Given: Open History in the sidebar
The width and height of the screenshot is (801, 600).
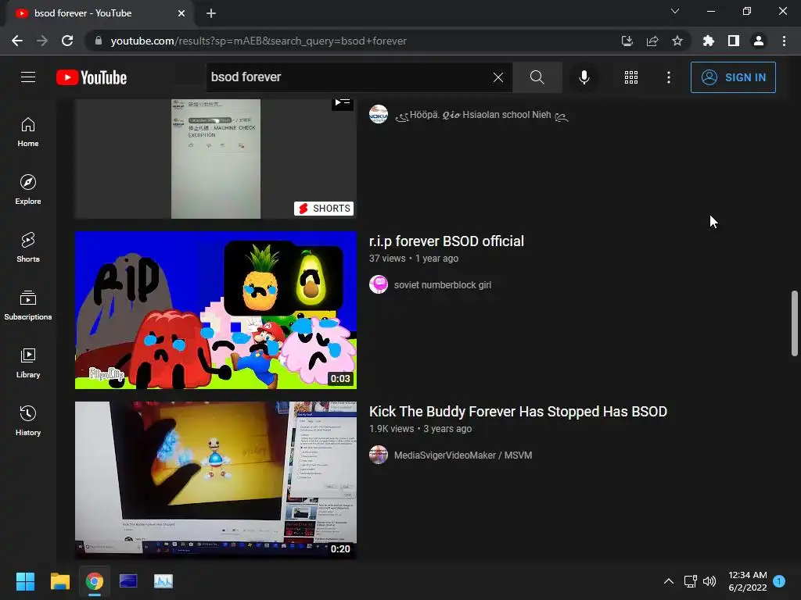Looking at the screenshot, I should coord(28,420).
